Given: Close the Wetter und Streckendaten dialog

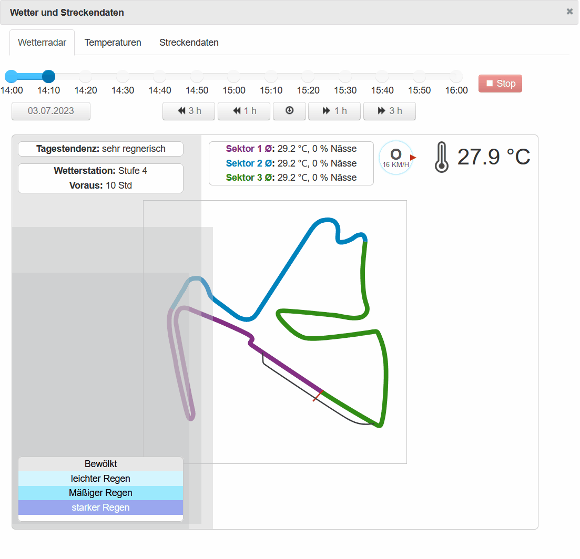Looking at the screenshot, I should (569, 12).
